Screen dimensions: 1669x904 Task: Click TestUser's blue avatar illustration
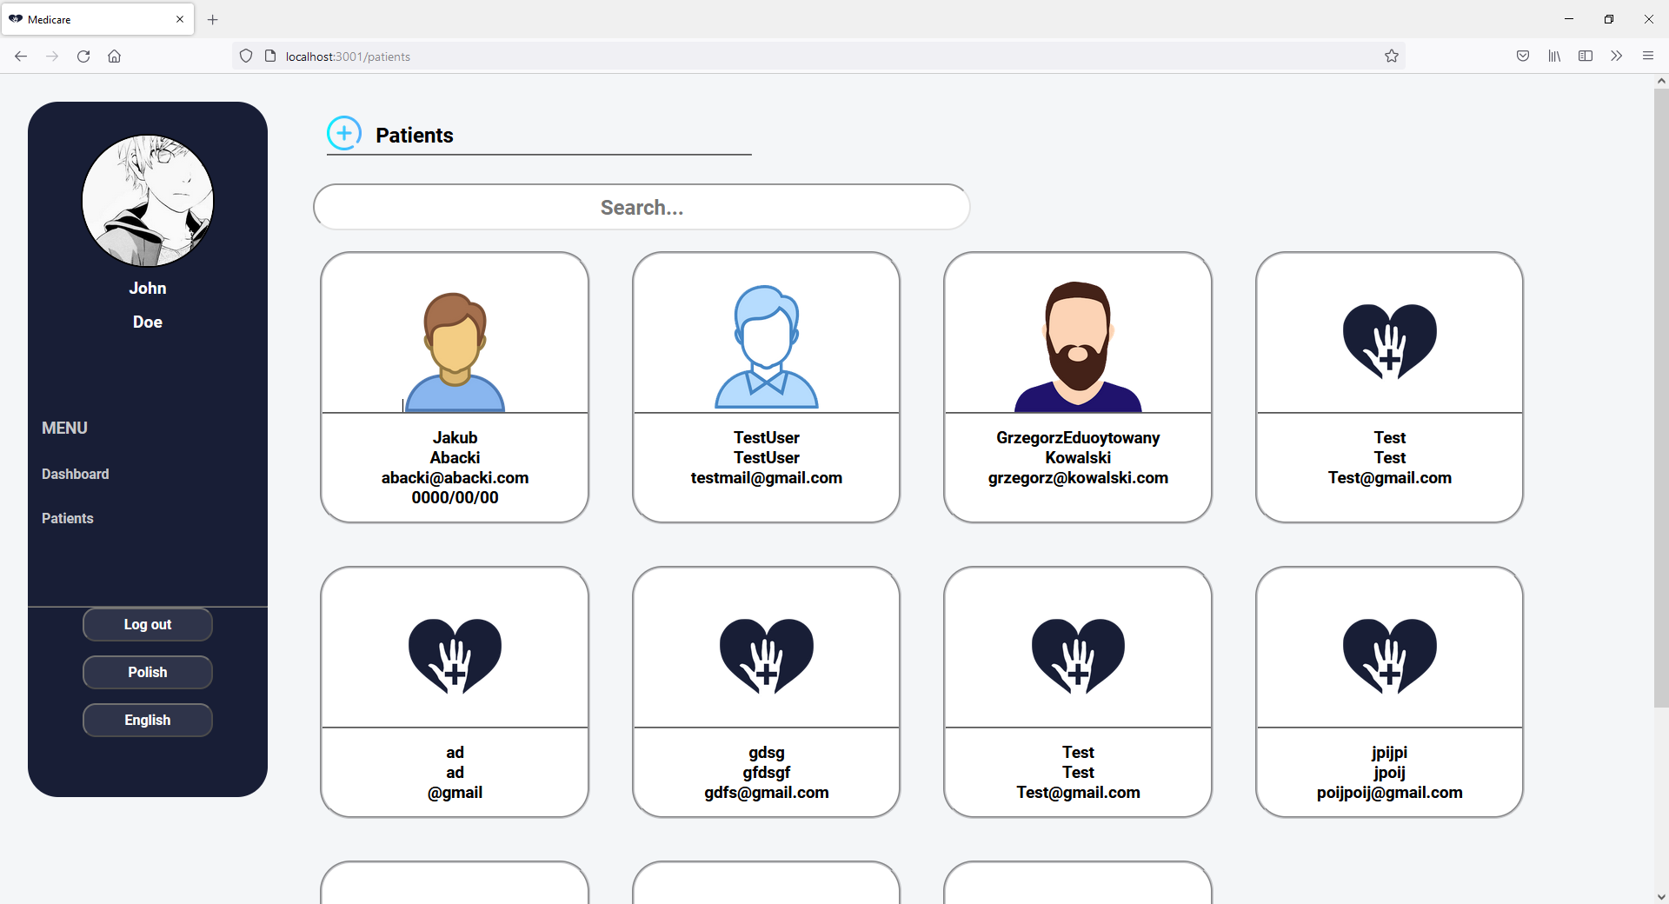[766, 345]
